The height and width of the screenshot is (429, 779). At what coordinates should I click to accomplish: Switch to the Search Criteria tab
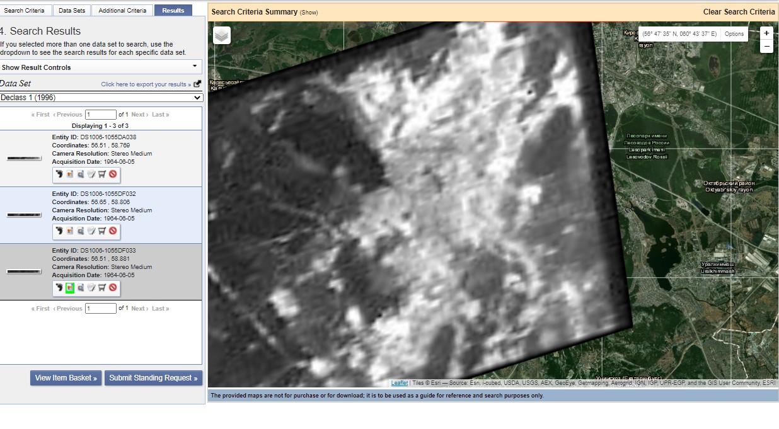coord(25,10)
